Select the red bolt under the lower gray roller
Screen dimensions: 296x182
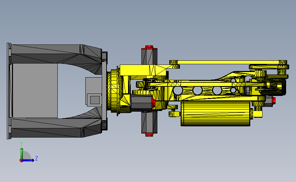pos(149,135)
